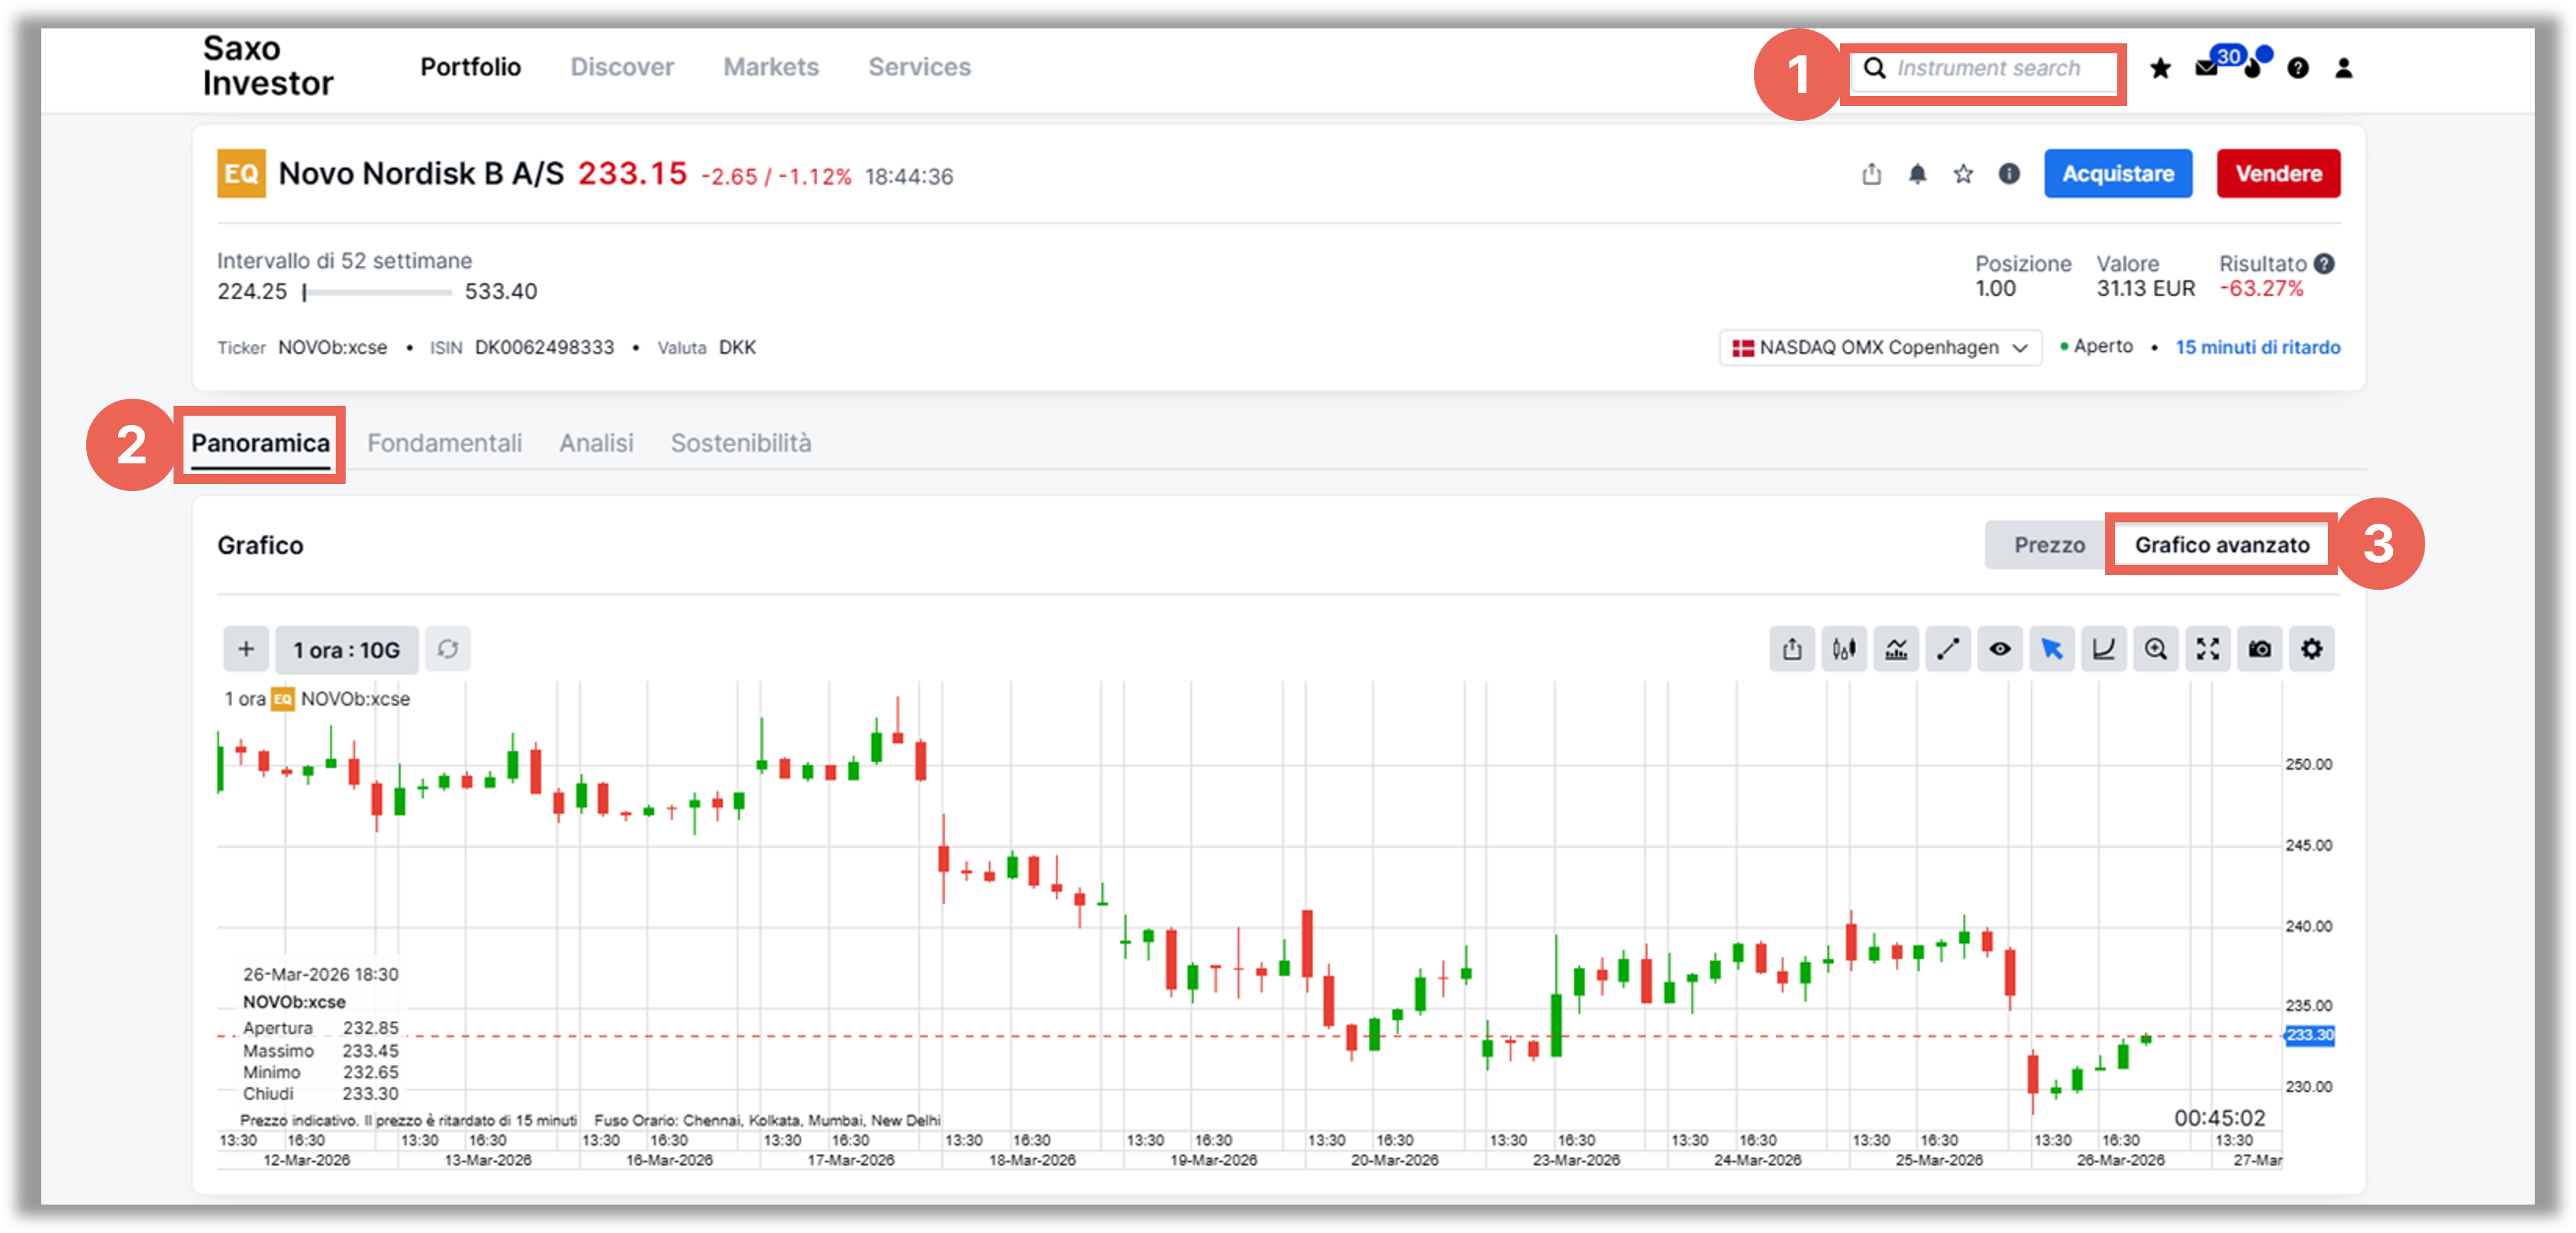Viewport: 2576px width, 1233px height.
Task: Export the chart with the toolbar share icon
Action: coord(1792,650)
